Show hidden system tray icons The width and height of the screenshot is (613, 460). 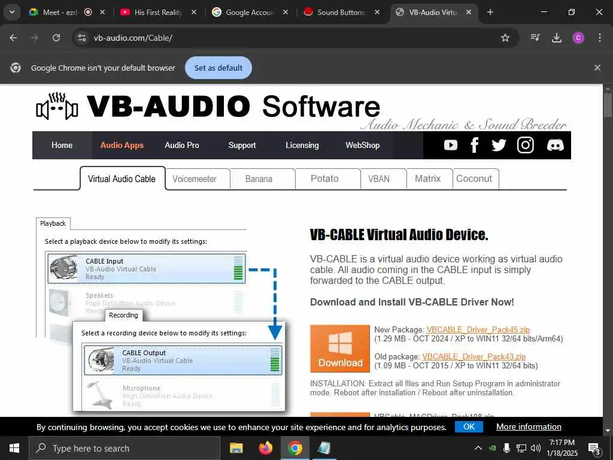(x=478, y=448)
